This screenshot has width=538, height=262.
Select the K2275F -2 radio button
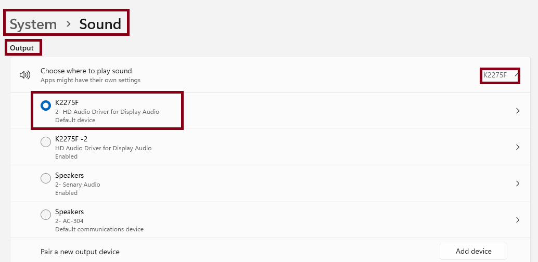click(x=46, y=142)
